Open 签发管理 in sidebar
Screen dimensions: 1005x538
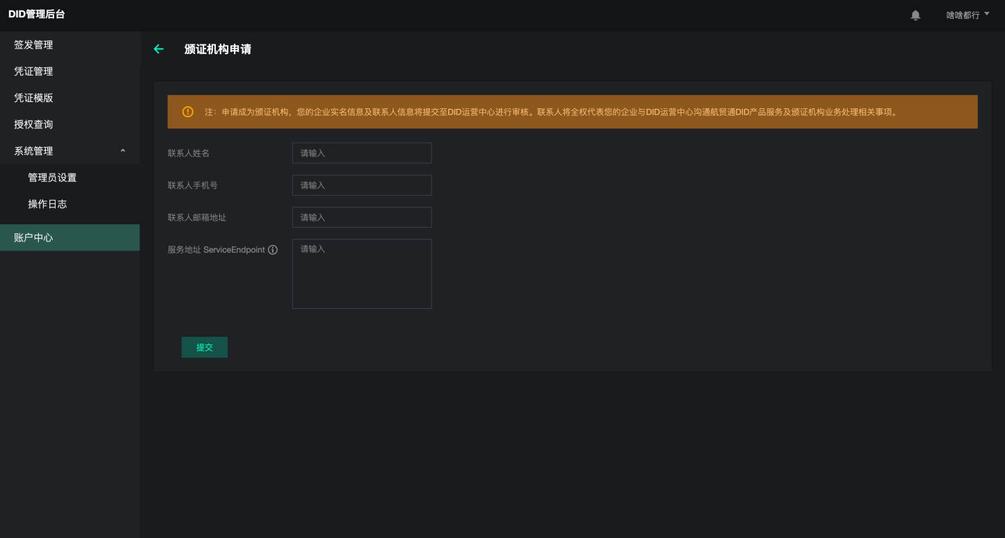tap(33, 45)
